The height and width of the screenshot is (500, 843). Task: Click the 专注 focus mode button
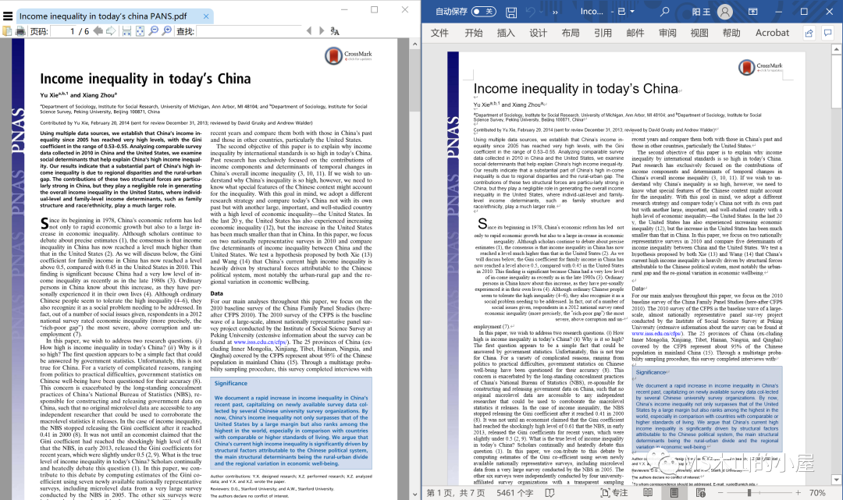pyautogui.click(x=614, y=492)
